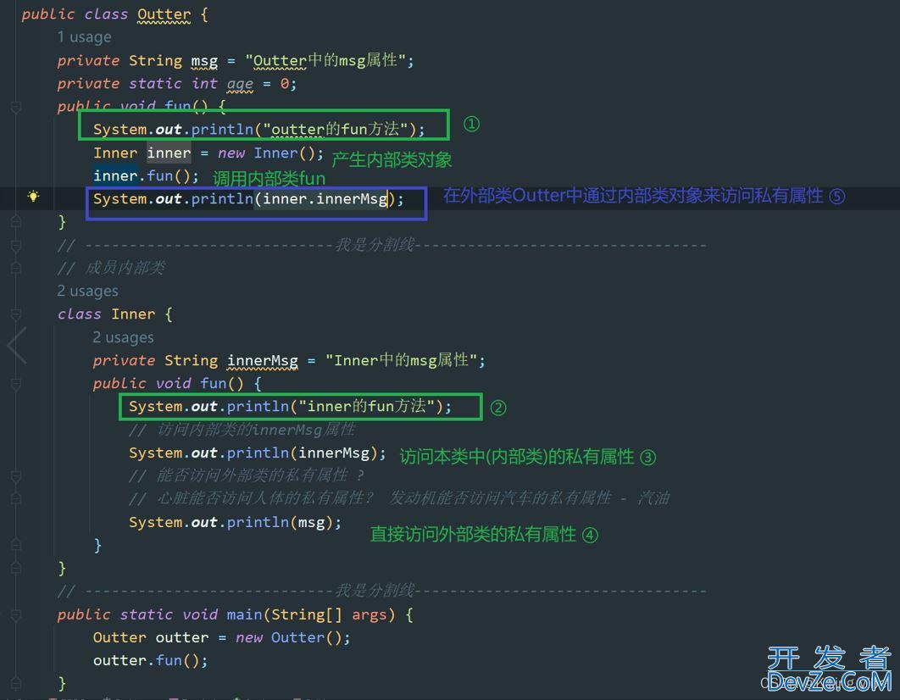This screenshot has width=900, height=700.
Task: Collapse the inner 'public void fun()' fold marker
Action: (16, 384)
